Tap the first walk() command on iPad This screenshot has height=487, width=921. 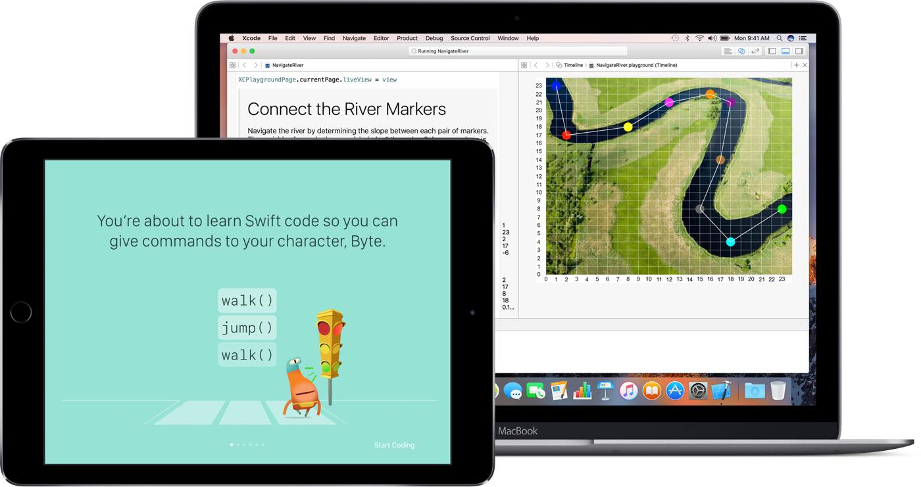[247, 300]
